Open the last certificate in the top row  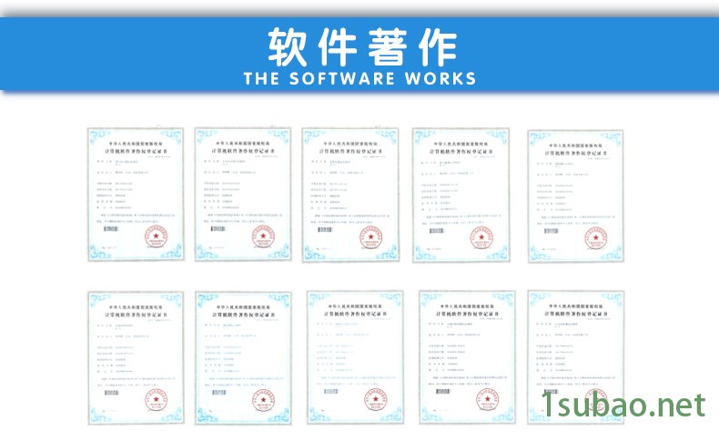576,195
